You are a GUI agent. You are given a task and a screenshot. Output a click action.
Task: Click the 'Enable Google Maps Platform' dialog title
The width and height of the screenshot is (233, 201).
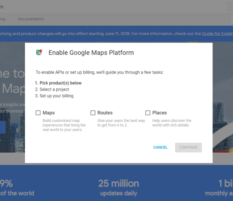pyautogui.click(x=91, y=53)
